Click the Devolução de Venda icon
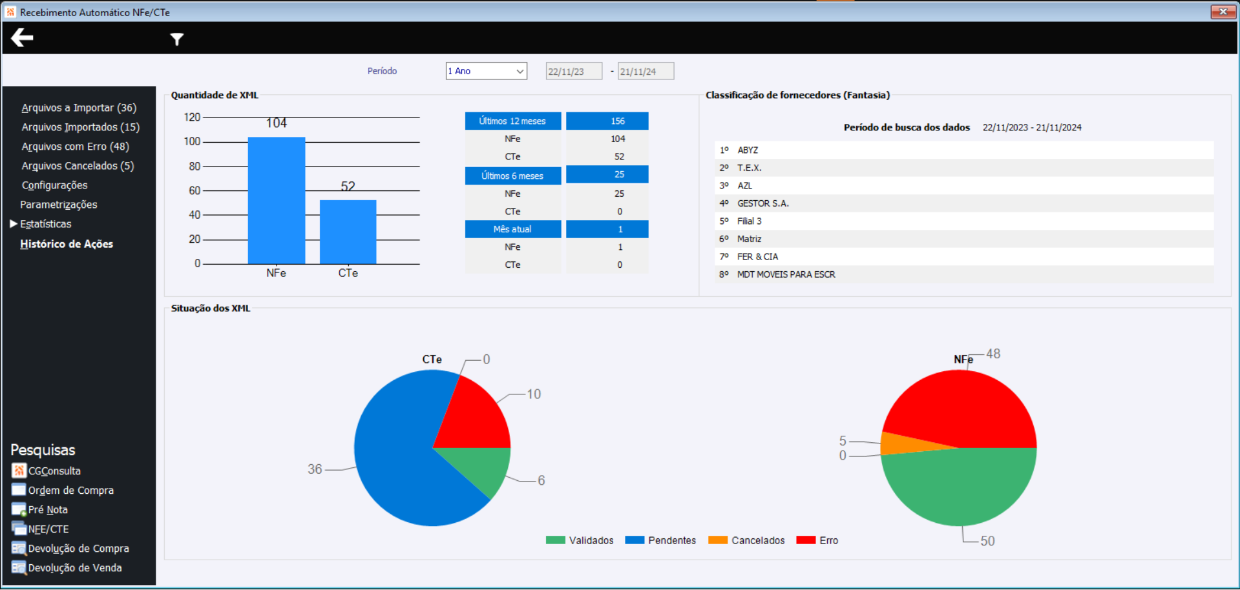Screen dimensions: 1240x590 click(x=19, y=567)
